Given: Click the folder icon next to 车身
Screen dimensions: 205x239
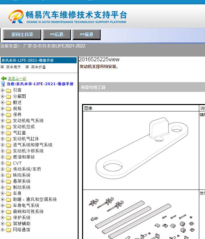Looking at the screenshot, I should click(8, 194).
